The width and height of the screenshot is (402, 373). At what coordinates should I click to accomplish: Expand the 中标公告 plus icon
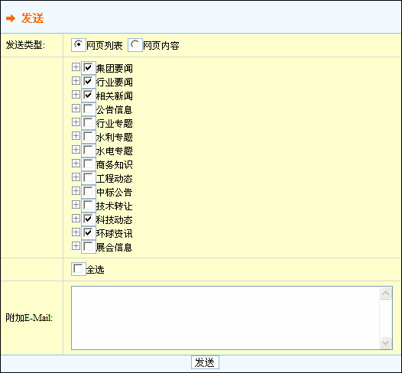[x=76, y=191]
